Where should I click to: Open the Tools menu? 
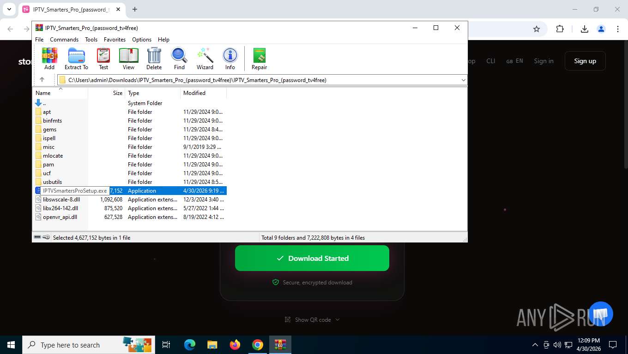tap(91, 40)
